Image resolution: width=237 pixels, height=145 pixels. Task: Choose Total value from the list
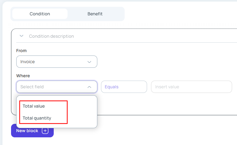34,106
